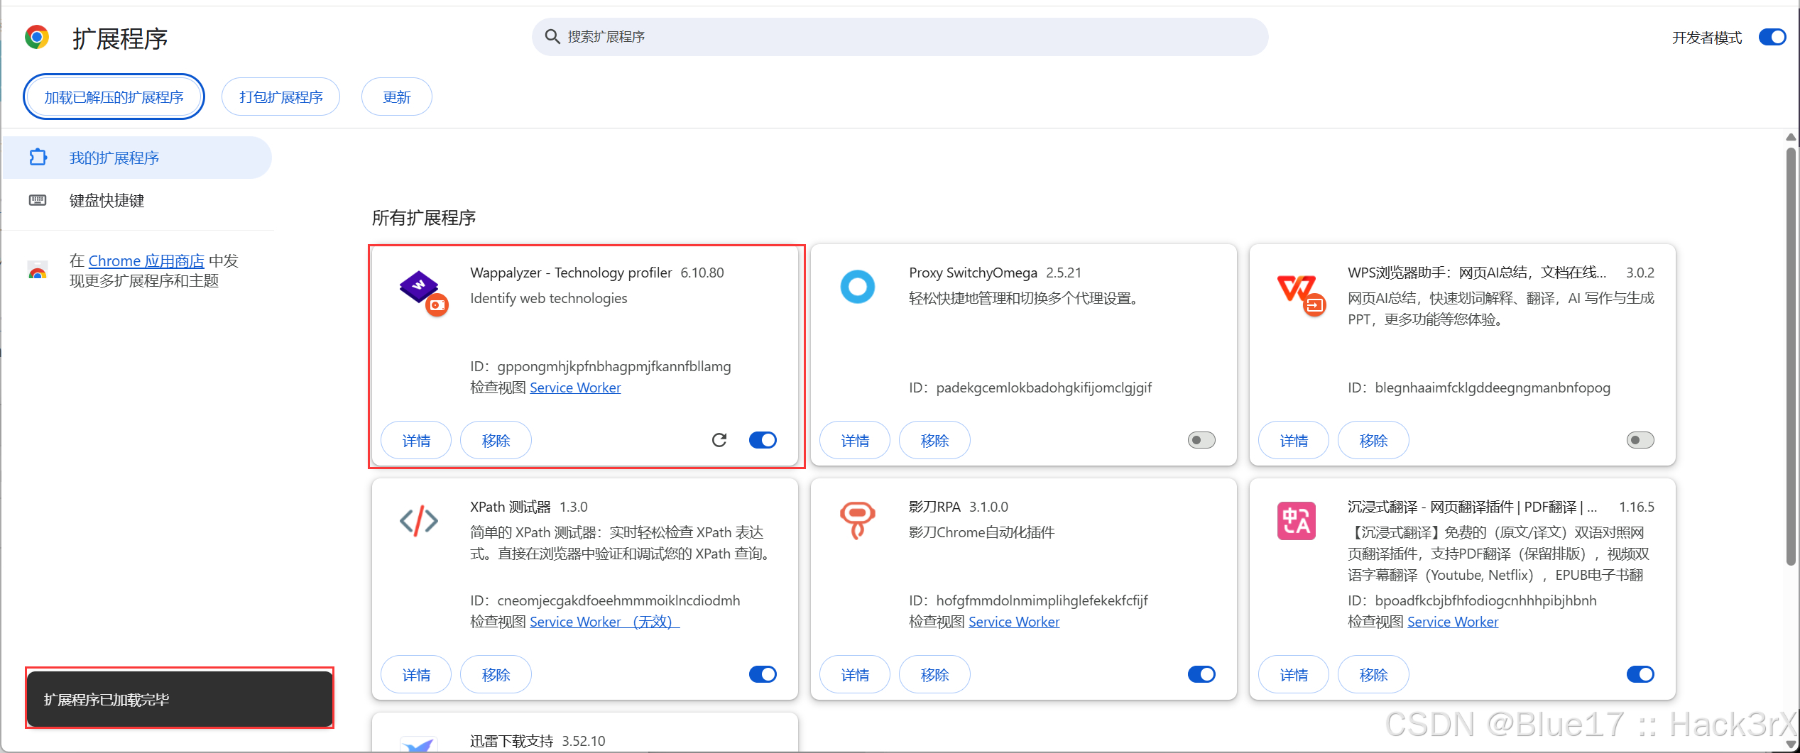The height and width of the screenshot is (753, 1800).
Task: Open 沉浸式翻译 Service Worker link
Action: pyautogui.click(x=1453, y=622)
